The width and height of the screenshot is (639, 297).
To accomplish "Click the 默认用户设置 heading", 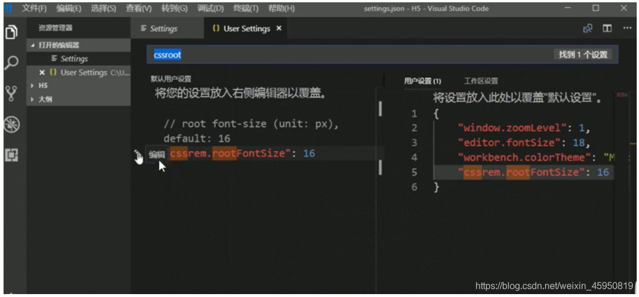I will point(170,79).
